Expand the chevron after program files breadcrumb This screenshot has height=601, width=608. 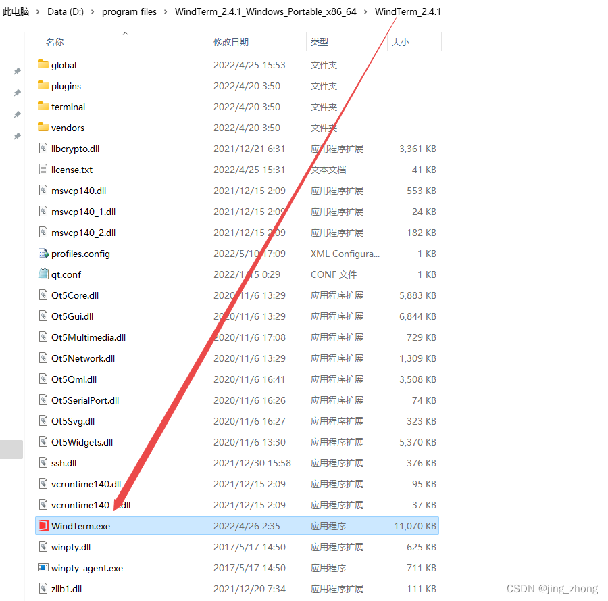[x=166, y=12]
